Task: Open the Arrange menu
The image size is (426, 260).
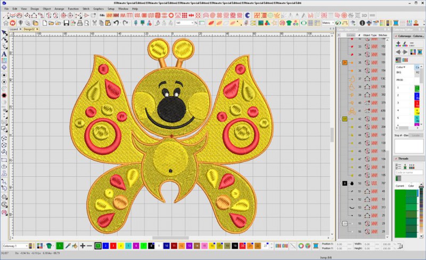Action: click(59, 9)
